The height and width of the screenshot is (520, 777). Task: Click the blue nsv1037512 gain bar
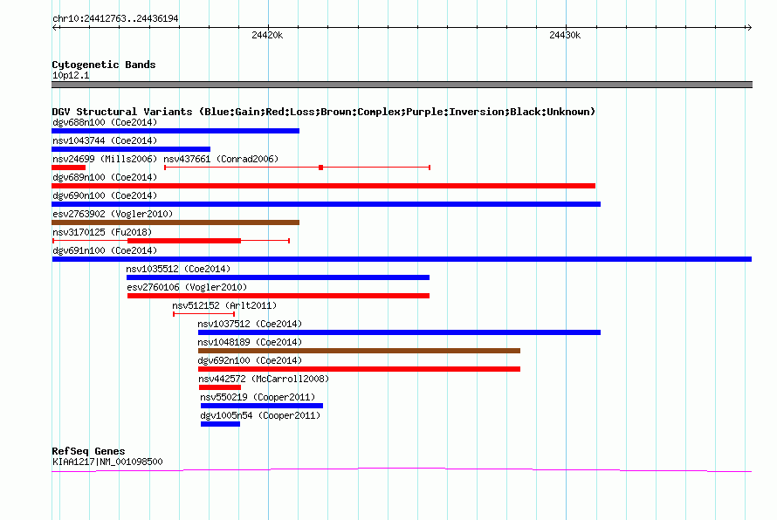(x=399, y=332)
